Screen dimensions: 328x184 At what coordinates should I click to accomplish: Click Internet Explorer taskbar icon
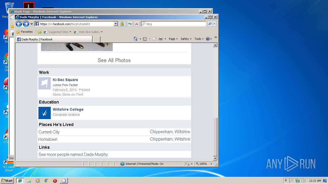[x=20, y=180]
